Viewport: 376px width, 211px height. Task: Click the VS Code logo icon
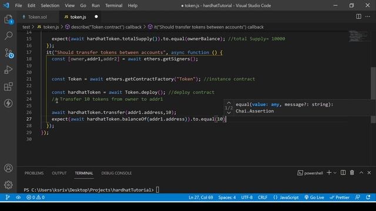coord(6,5)
